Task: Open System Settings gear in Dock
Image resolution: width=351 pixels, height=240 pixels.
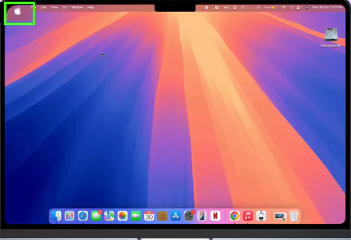Action: click(189, 216)
